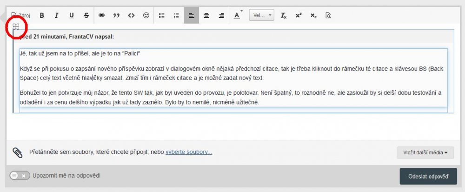
Task: Open the 'Vložit další média' dropdown
Action: [425, 152]
